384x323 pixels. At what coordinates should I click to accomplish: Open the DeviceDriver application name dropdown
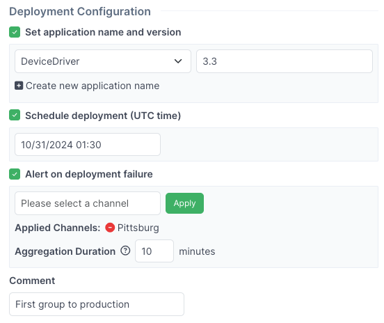click(x=103, y=61)
